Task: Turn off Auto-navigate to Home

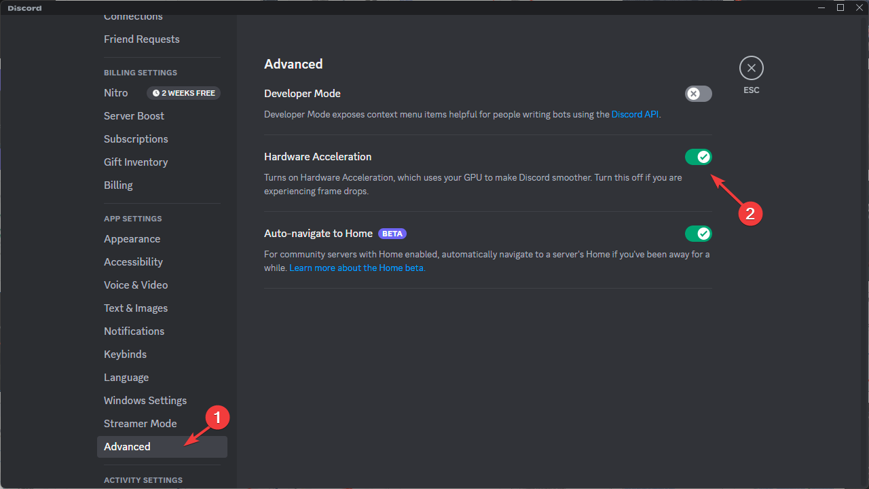Action: point(698,234)
